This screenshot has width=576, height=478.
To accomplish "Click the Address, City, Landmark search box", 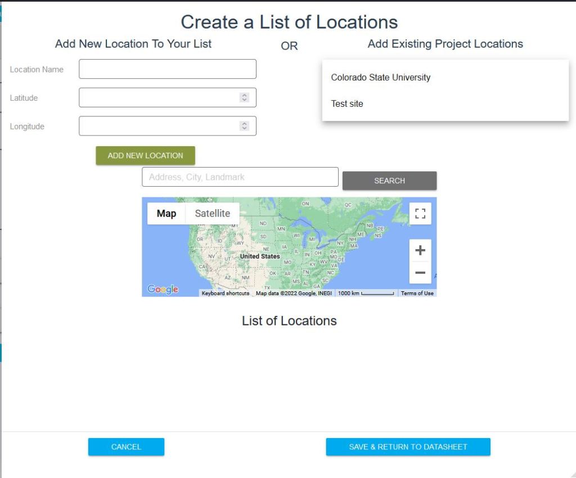I will (240, 177).
